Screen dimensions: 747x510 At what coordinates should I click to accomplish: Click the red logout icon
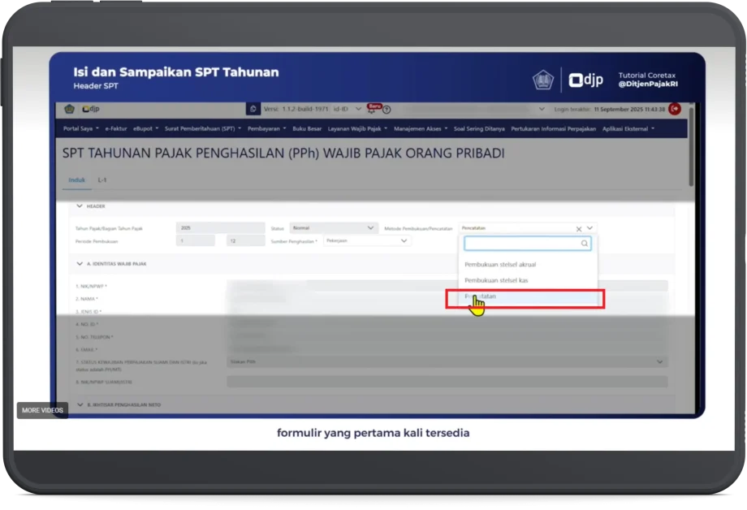tap(675, 109)
